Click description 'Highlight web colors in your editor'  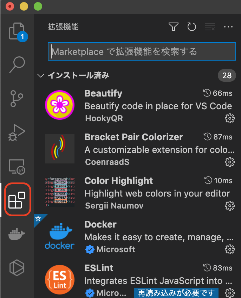click(x=157, y=193)
